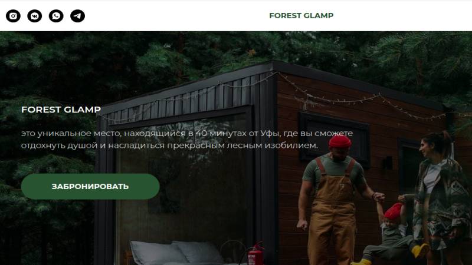Click the small dark window on wooden wall
The height and width of the screenshot is (265, 472).
pos(334,140)
